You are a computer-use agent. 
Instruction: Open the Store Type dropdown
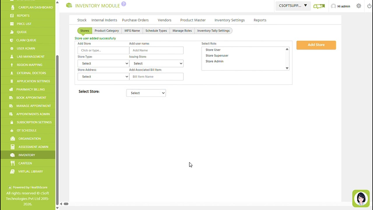pyautogui.click(x=103, y=63)
